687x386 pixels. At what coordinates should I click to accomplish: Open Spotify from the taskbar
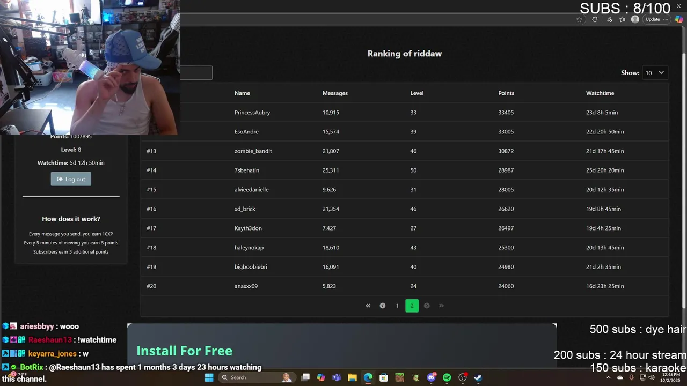[447, 377]
